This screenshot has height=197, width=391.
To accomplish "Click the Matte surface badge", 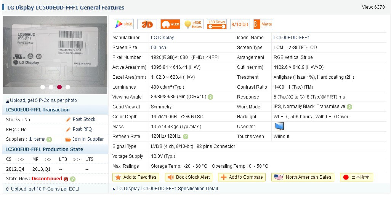I will [x=263, y=24].
